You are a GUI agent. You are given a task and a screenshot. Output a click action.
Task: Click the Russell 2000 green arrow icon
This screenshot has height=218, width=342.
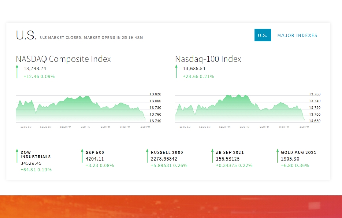(x=147, y=156)
